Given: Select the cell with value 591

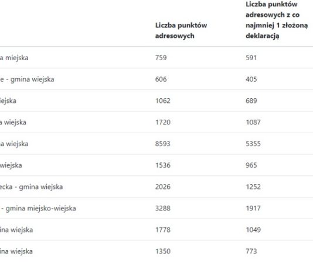Looking at the screenshot, I should (251, 58).
